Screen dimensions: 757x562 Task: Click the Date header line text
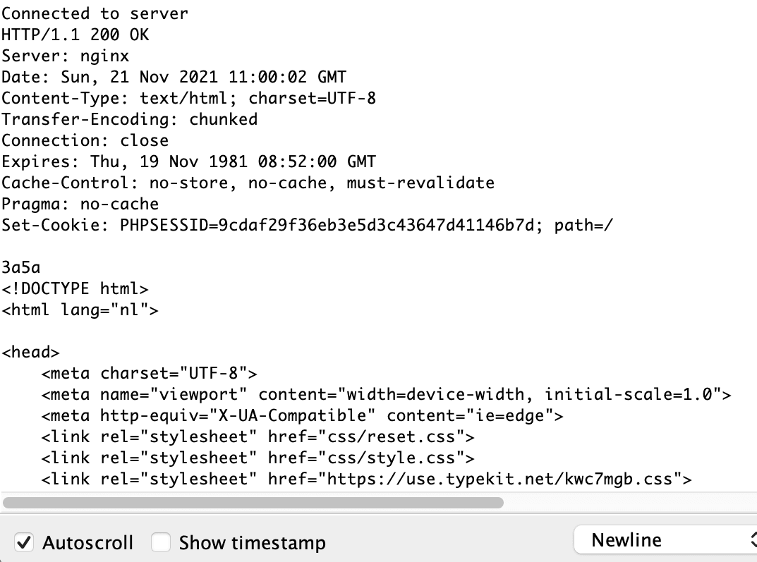tap(174, 77)
